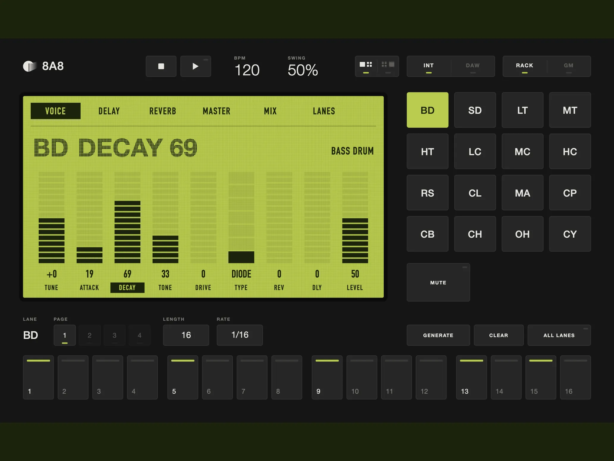Switch to pattern page 2
614x461 pixels.
(90, 335)
